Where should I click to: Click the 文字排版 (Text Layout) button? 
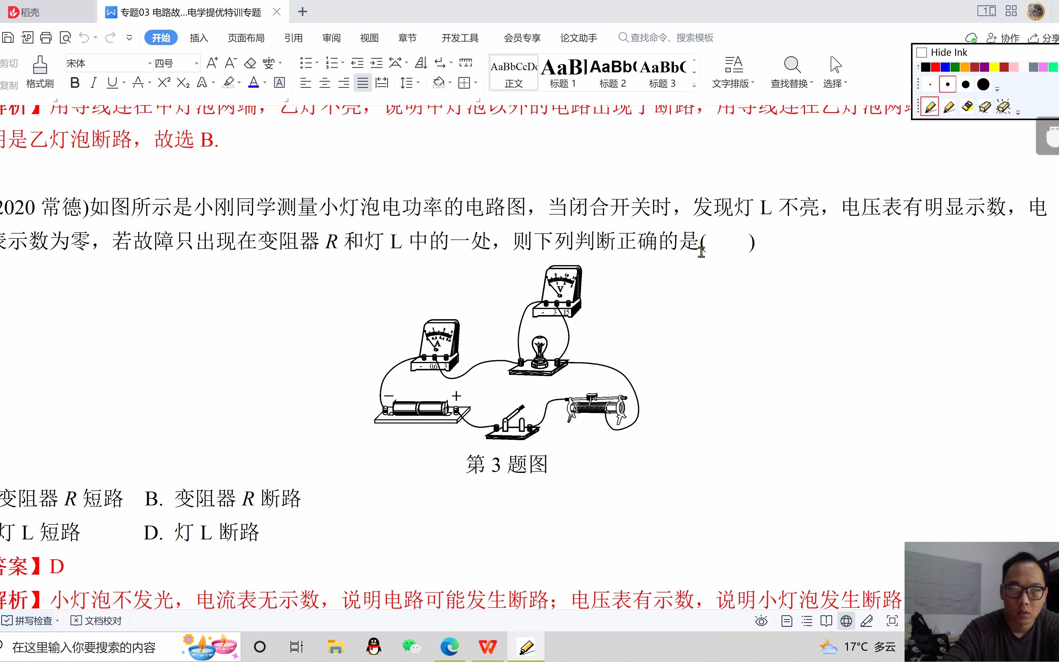(733, 72)
